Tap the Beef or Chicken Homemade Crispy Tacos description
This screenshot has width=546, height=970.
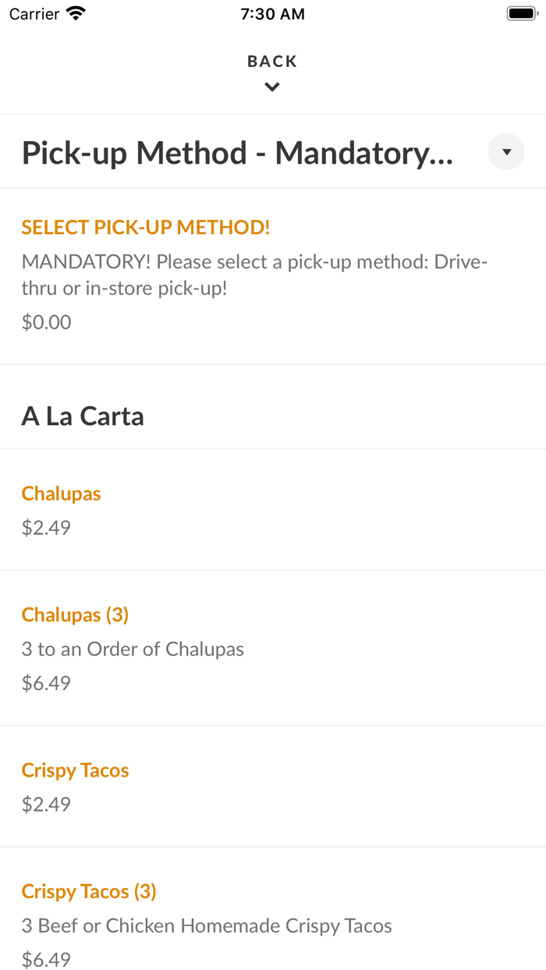[x=207, y=926]
